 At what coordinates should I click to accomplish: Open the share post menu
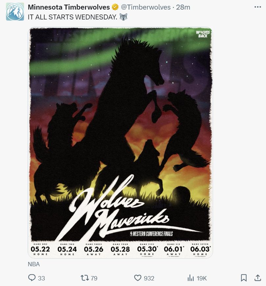[x=258, y=278]
